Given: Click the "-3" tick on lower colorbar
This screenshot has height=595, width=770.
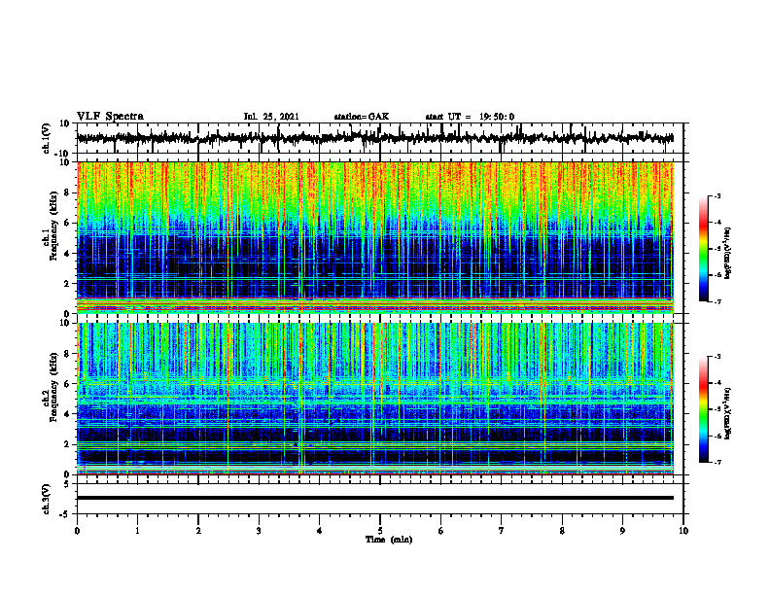Looking at the screenshot, I should click(717, 357).
